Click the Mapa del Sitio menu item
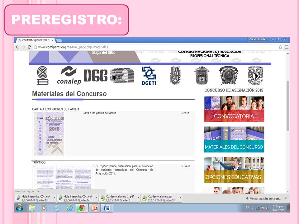Screen dimensions: 299x224 (104, 53)
